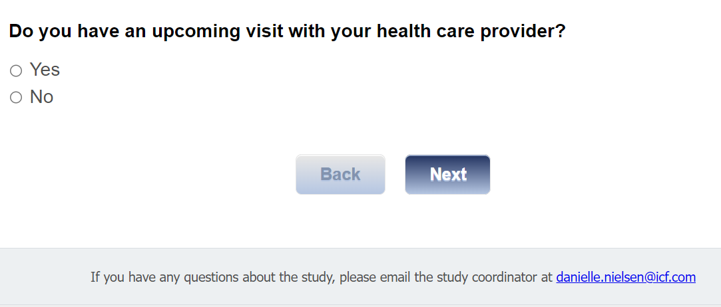The image size is (721, 307).
Task: Select the Yes radio button
Action: tap(16, 70)
